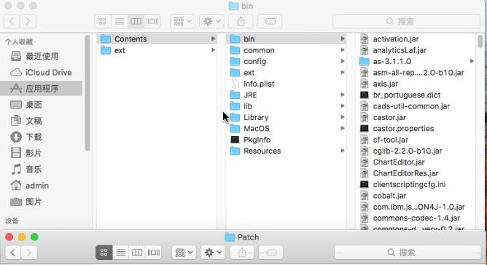Open arrange-by dropdown in bin window
This screenshot has height=265, width=487.
pos(182,21)
